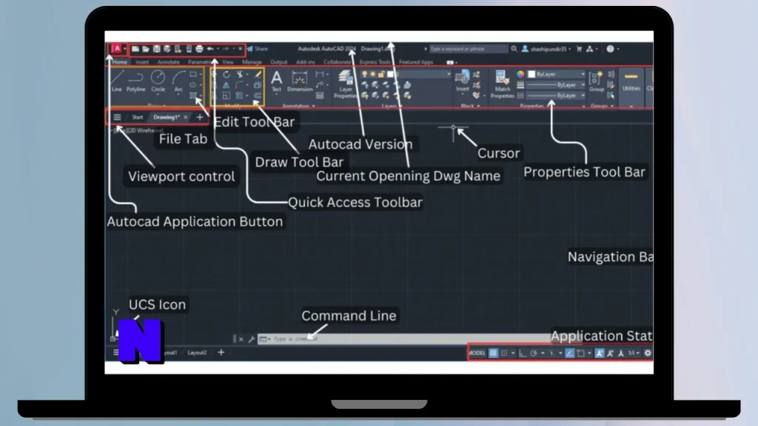Select the Array tool
The height and width of the screenshot is (426, 758).
239,95
